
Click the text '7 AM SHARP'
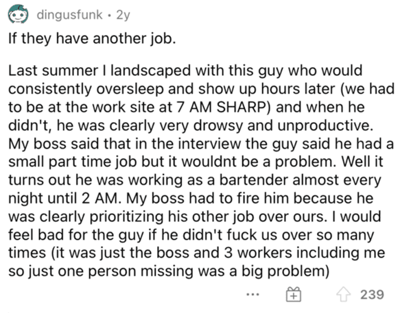(222, 108)
